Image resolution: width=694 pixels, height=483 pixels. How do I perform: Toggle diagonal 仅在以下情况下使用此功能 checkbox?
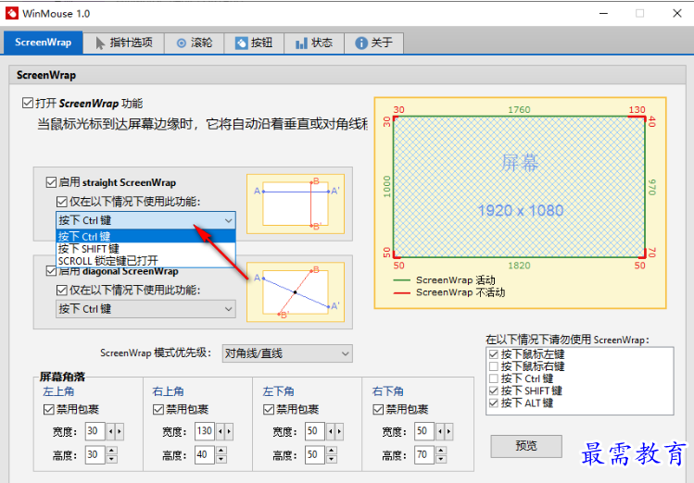pyautogui.click(x=61, y=291)
